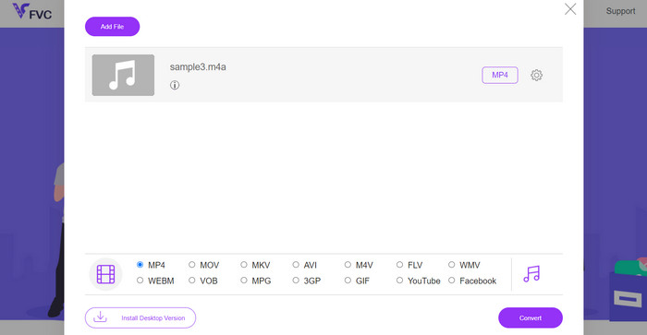The height and width of the screenshot is (335, 647).
Task: Close the converter dialog with X
Action: click(x=570, y=9)
